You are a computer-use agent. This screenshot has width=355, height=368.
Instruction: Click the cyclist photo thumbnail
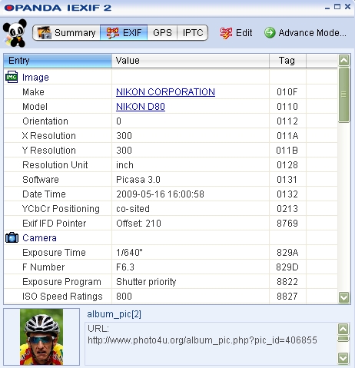(x=41, y=337)
